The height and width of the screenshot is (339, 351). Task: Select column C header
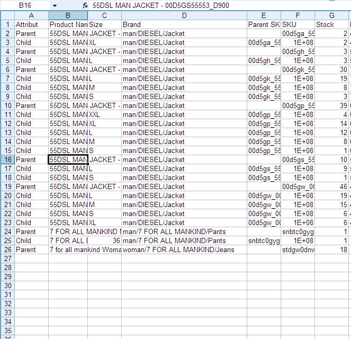click(104, 15)
